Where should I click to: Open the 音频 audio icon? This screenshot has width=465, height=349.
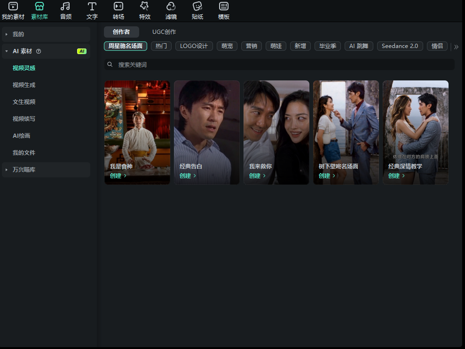(x=65, y=6)
